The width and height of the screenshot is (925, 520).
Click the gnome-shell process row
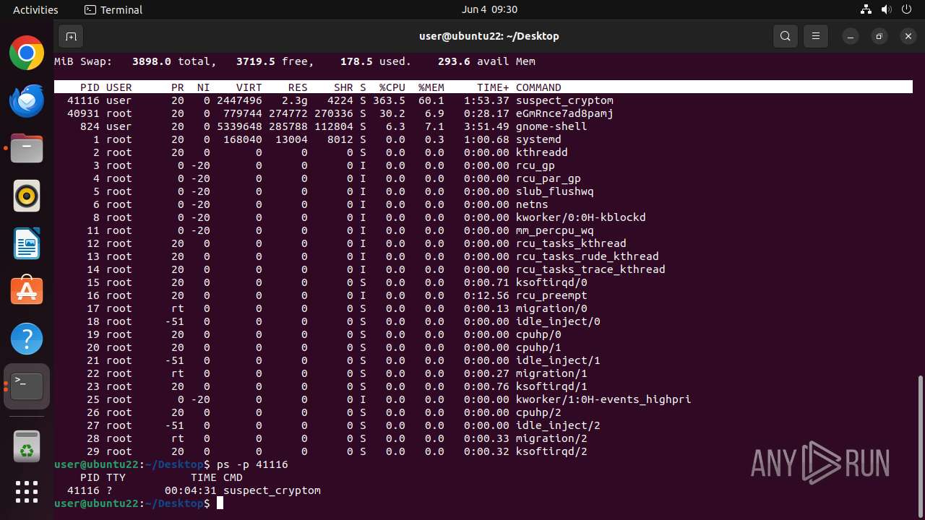(483, 126)
